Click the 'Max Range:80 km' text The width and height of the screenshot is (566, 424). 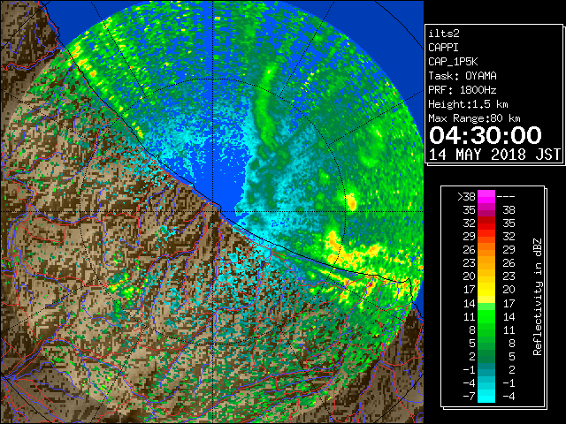pos(474,118)
